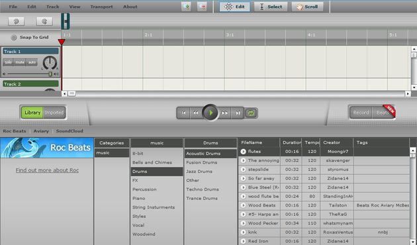Select Trance Drums
The width and height of the screenshot is (417, 245).
point(210,198)
